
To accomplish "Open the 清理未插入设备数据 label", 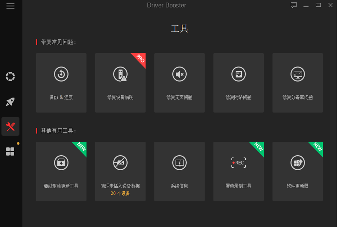I will coord(120,186).
